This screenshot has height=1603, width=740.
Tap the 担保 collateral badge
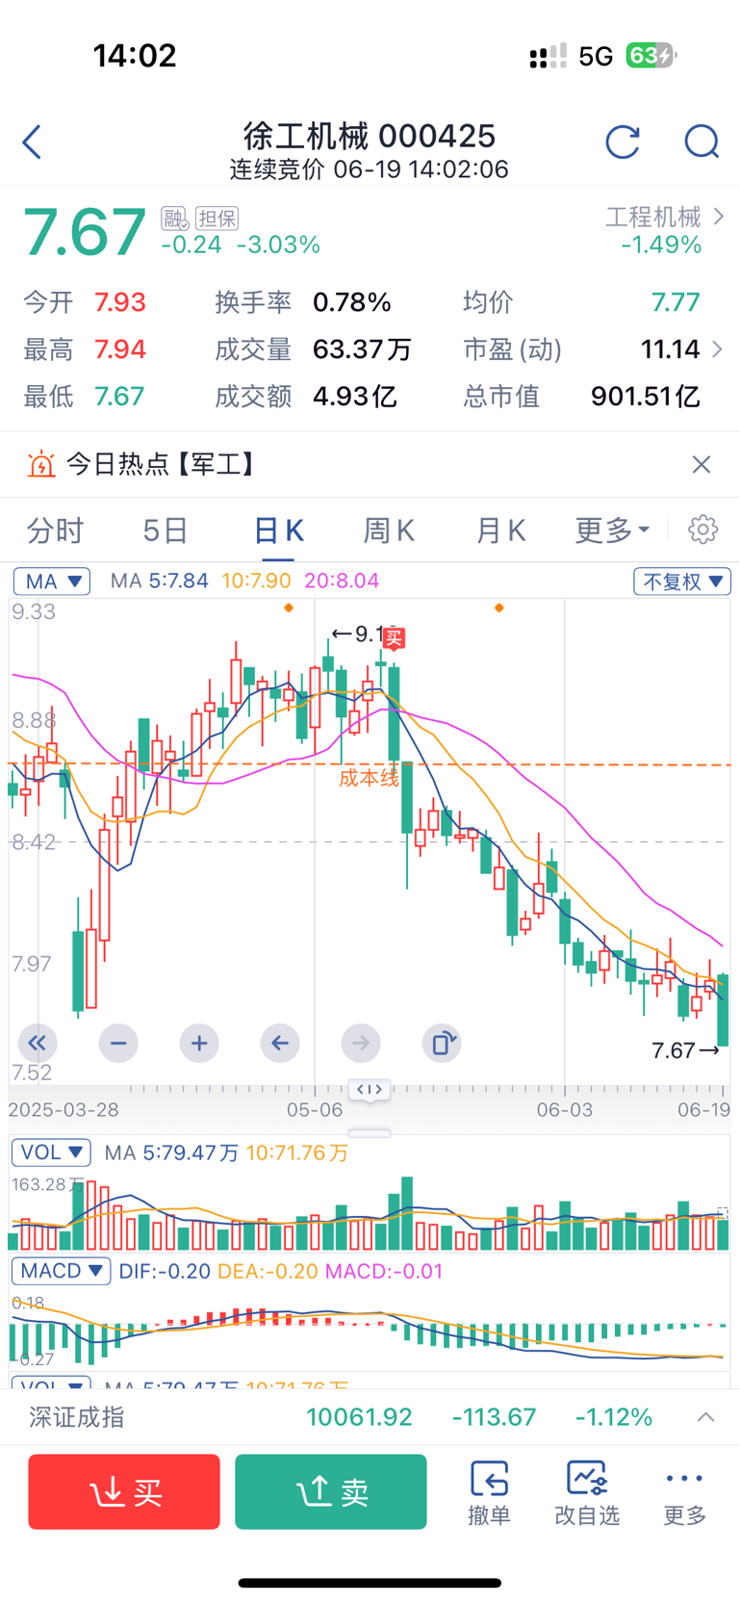tap(217, 219)
